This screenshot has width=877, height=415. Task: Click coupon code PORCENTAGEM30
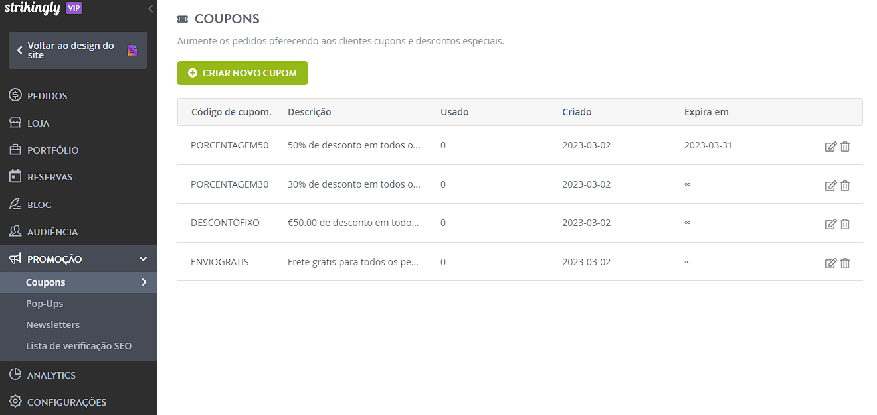pyautogui.click(x=229, y=184)
